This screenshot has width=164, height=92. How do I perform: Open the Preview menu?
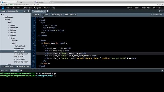pyautogui.click(x=47, y=8)
